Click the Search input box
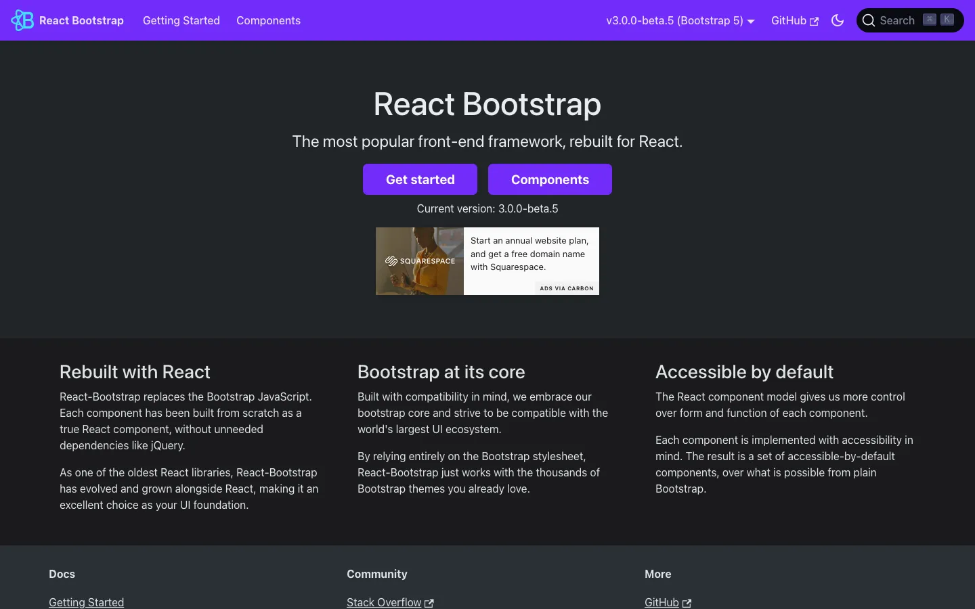The height and width of the screenshot is (609, 975). click(910, 20)
